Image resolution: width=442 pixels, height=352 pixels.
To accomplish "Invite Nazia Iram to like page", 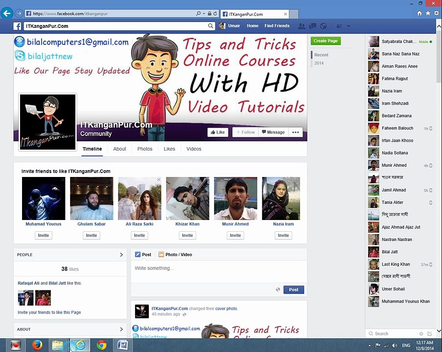I will [283, 236].
